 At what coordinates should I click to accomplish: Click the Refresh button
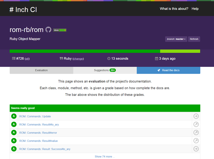tap(194, 39)
